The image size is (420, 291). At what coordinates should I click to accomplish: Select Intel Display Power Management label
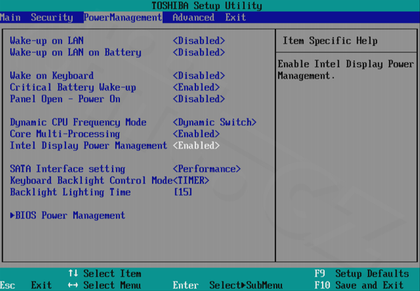[x=89, y=145]
